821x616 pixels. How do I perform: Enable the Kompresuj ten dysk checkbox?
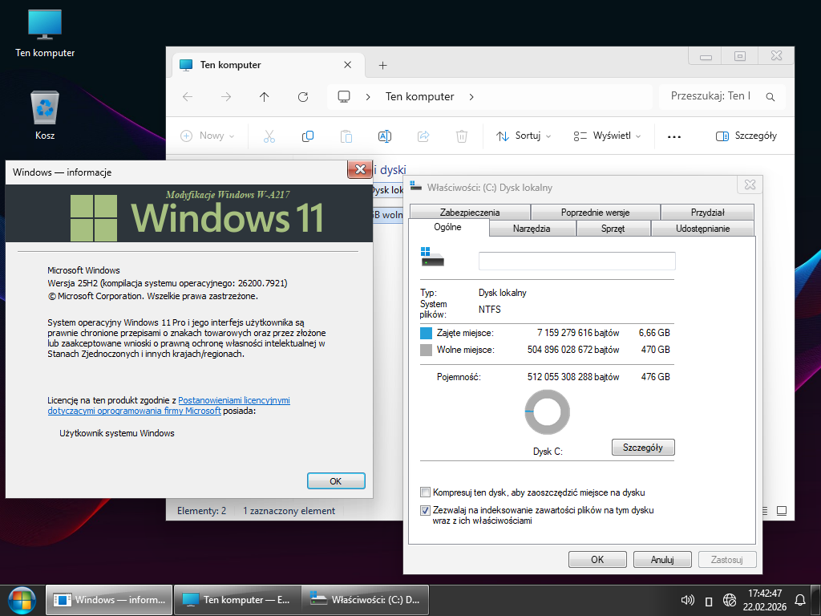click(x=426, y=492)
